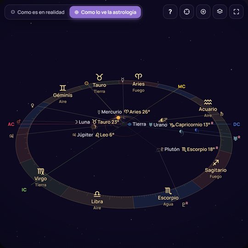248x248 pixels.
Task: Click the Jupiter glyph outside the ring
Action: (x=11, y=136)
